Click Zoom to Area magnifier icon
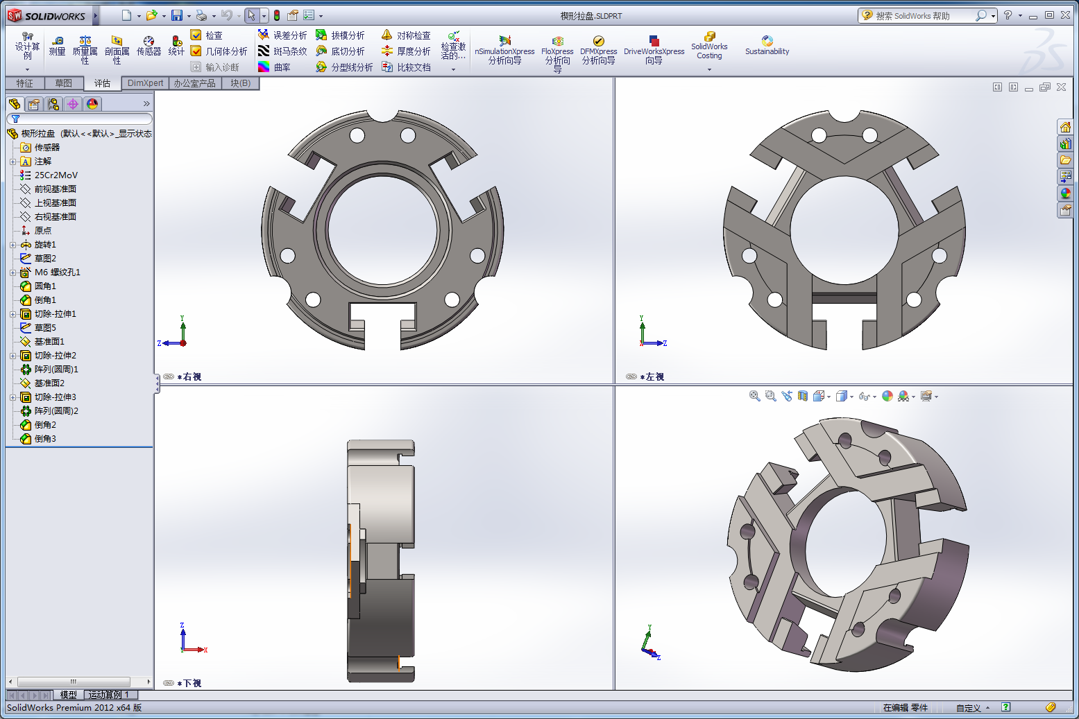The height and width of the screenshot is (719, 1079). tap(770, 396)
